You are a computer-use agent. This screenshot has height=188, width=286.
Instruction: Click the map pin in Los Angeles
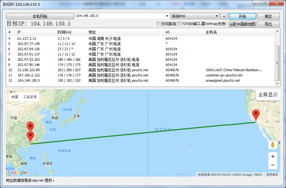pyautogui.click(x=256, y=115)
